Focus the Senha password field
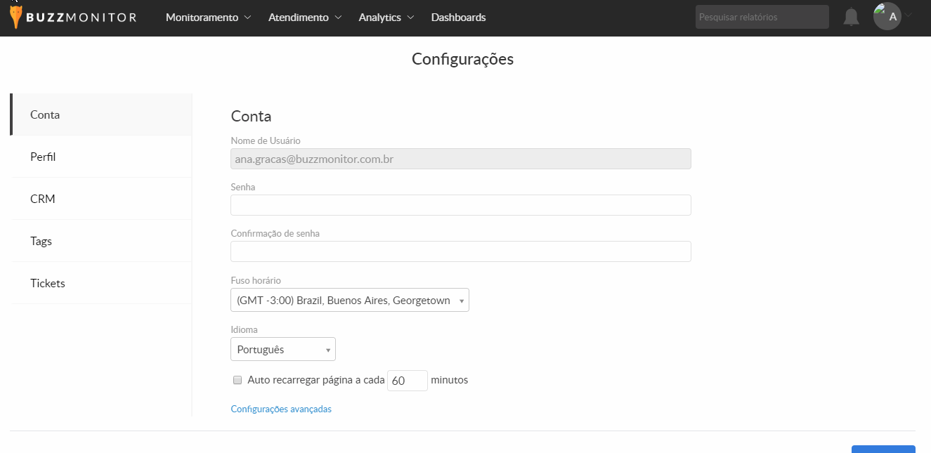 point(460,205)
